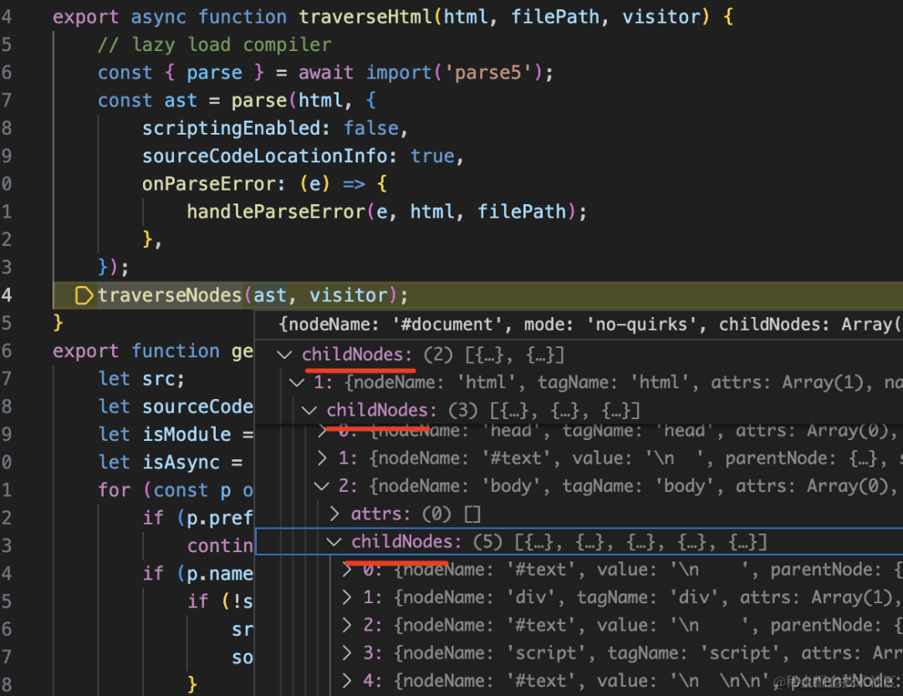Click the onParseError property name
Image resolution: width=903 pixels, height=696 pixels.
[x=209, y=184]
